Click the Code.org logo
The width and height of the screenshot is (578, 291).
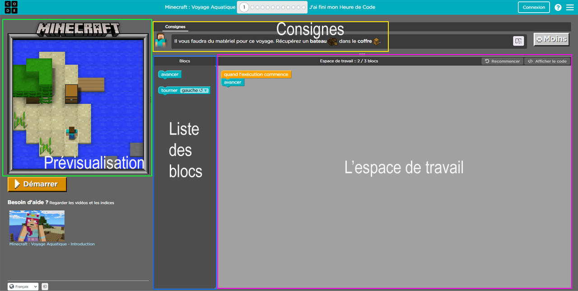(x=11, y=7)
